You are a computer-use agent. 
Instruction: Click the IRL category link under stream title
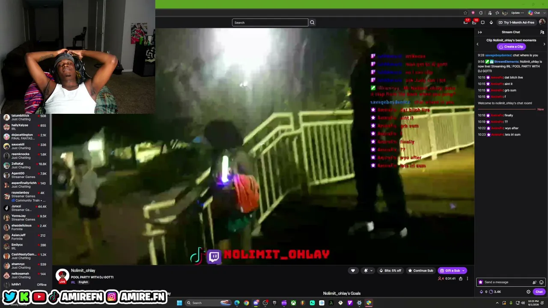(x=73, y=282)
